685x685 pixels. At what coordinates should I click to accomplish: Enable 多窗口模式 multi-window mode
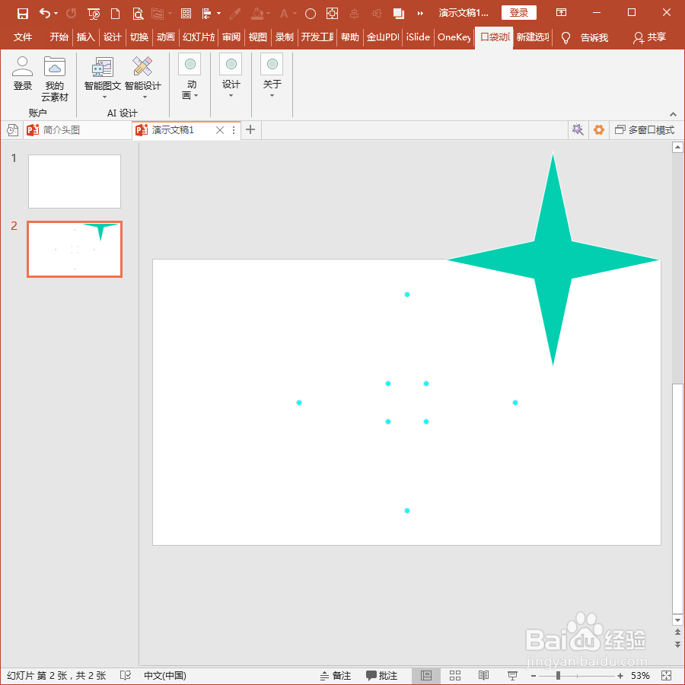pyautogui.click(x=645, y=129)
